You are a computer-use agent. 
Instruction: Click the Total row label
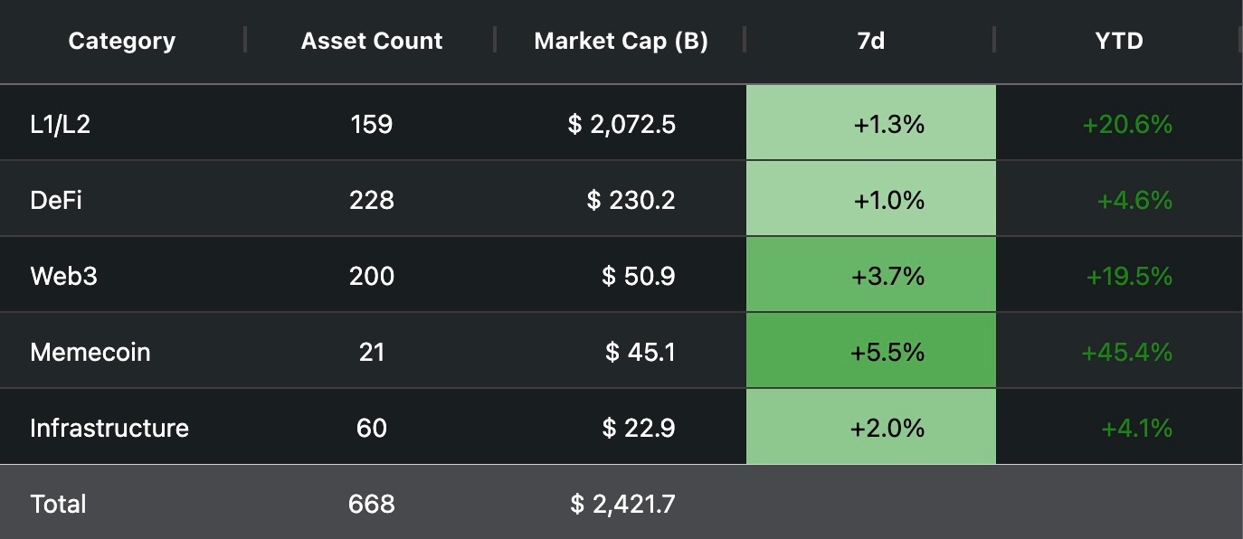pyautogui.click(x=58, y=503)
